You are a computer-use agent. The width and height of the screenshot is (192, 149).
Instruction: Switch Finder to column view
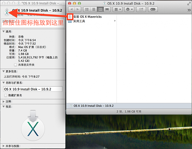(x=100, y=9)
